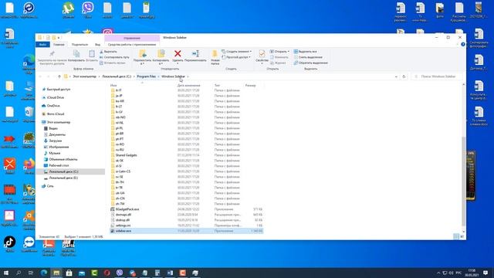
Task: Switch to Large icons view in status bar
Action: coord(462,237)
